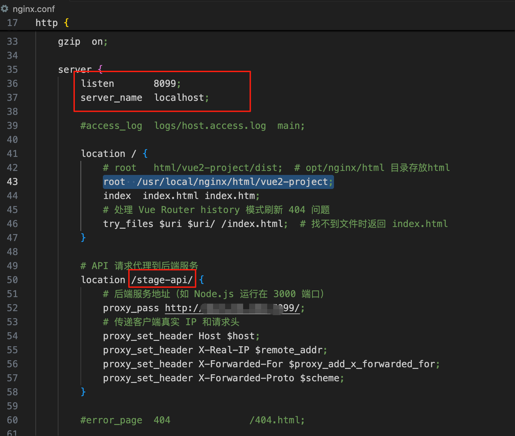Click line number 50 in the gutter
The height and width of the screenshot is (436, 515).
coord(12,280)
